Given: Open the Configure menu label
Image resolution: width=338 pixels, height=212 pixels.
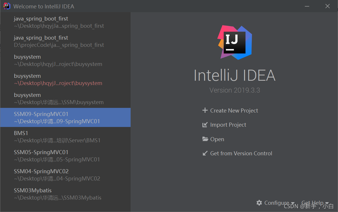Looking at the screenshot, I should [x=277, y=203].
